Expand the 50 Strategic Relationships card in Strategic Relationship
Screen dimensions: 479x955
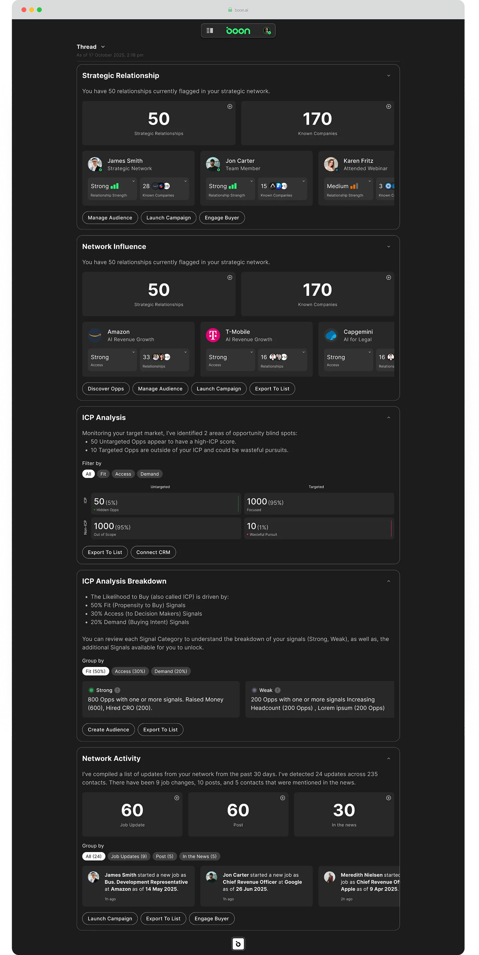[x=230, y=107]
